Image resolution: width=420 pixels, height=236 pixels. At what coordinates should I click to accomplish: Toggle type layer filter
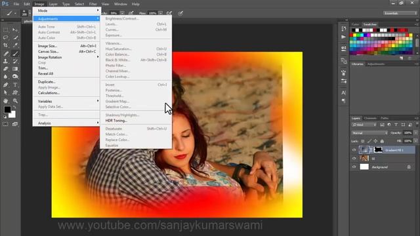(396, 125)
